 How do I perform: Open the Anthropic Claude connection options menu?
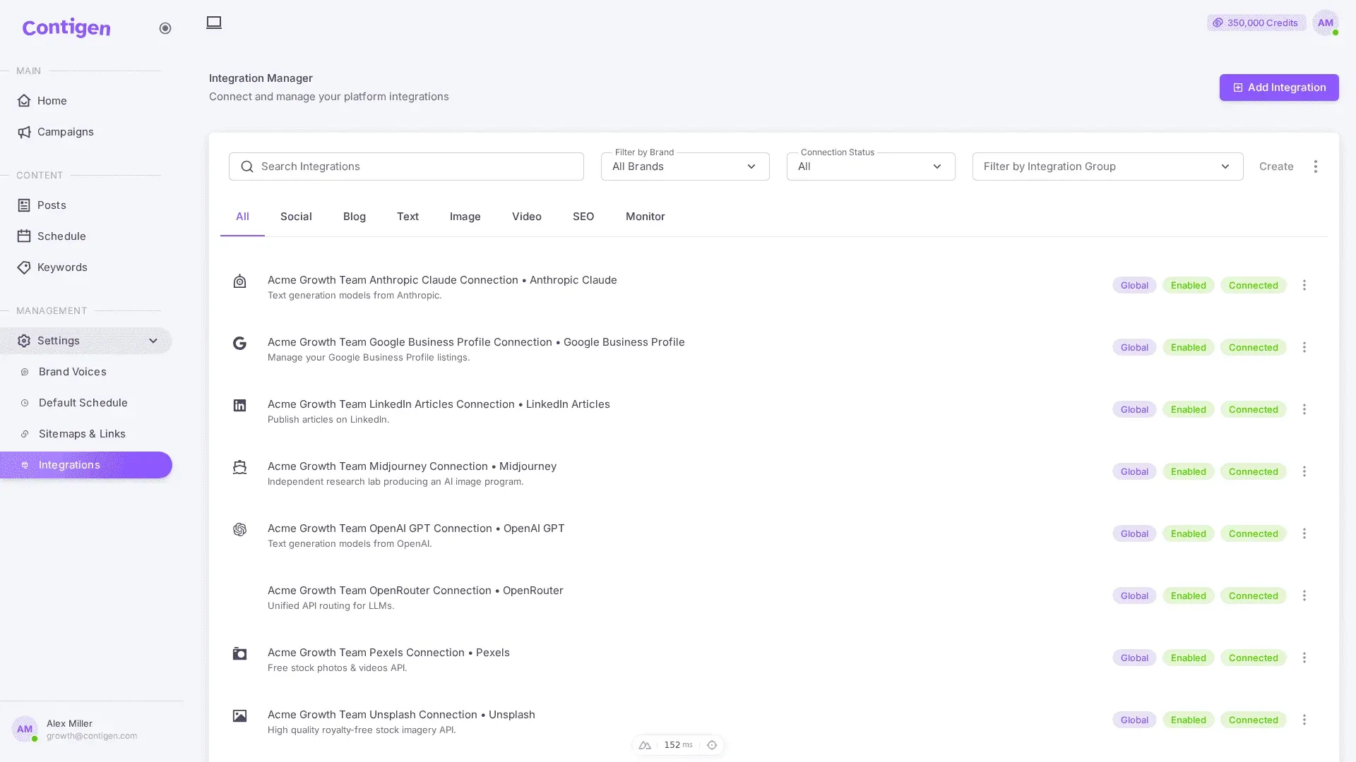click(1304, 285)
